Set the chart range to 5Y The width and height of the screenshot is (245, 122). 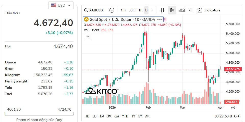coord(140,116)
